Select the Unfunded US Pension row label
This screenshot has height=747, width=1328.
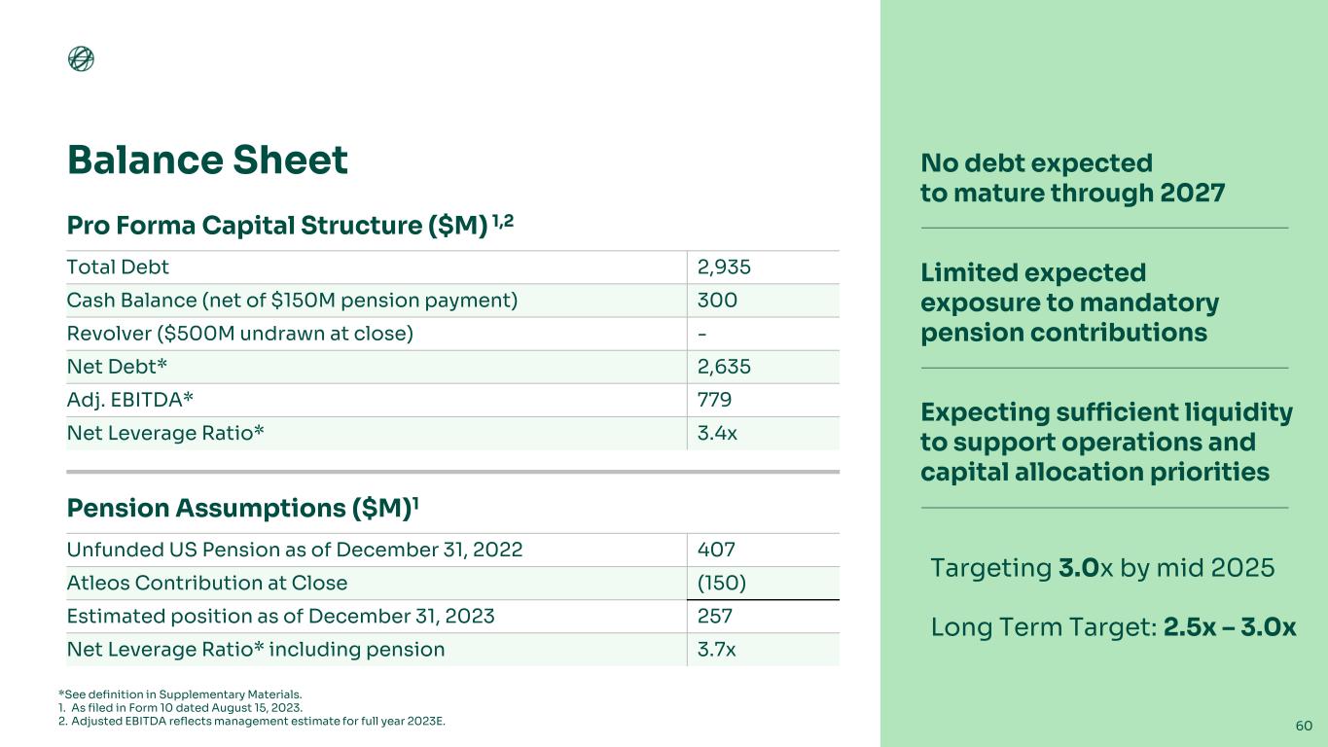pyautogui.click(x=294, y=549)
